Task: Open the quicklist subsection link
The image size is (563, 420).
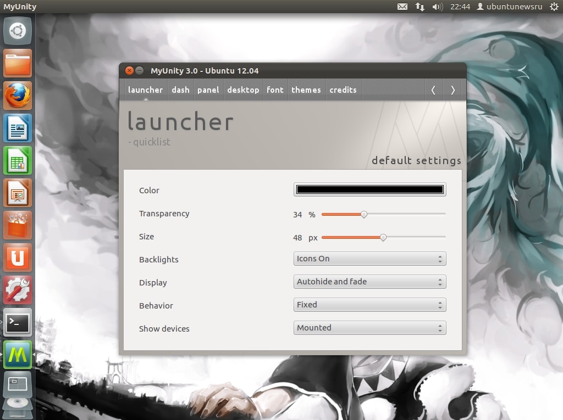Action: click(150, 142)
